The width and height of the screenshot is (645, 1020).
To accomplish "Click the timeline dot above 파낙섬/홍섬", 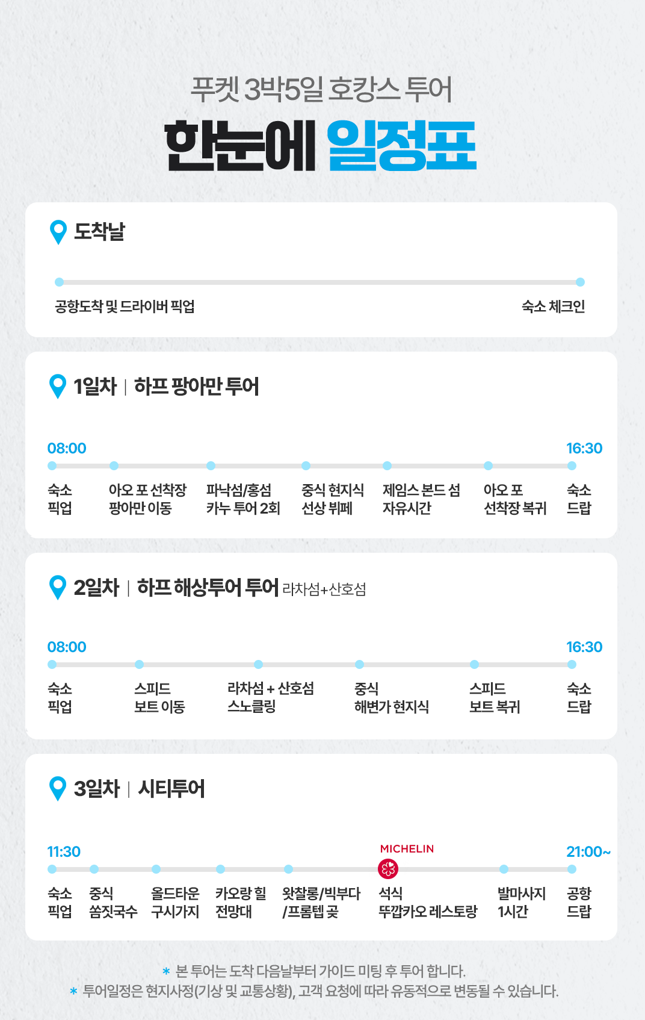I will (211, 465).
